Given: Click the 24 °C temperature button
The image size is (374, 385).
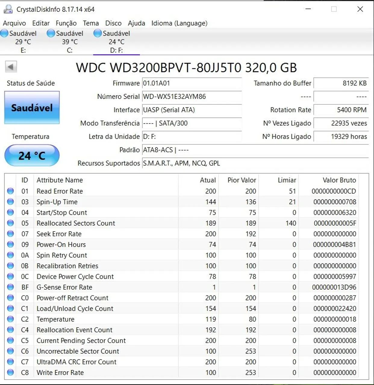Looking at the screenshot, I should coord(32,156).
